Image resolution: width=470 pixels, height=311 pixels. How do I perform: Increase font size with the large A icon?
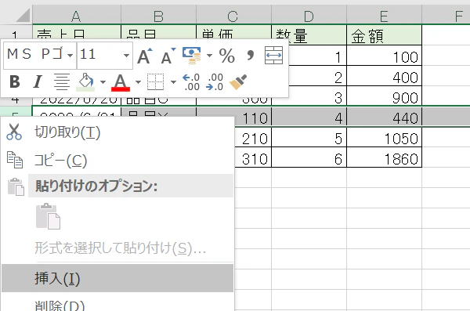coord(145,56)
